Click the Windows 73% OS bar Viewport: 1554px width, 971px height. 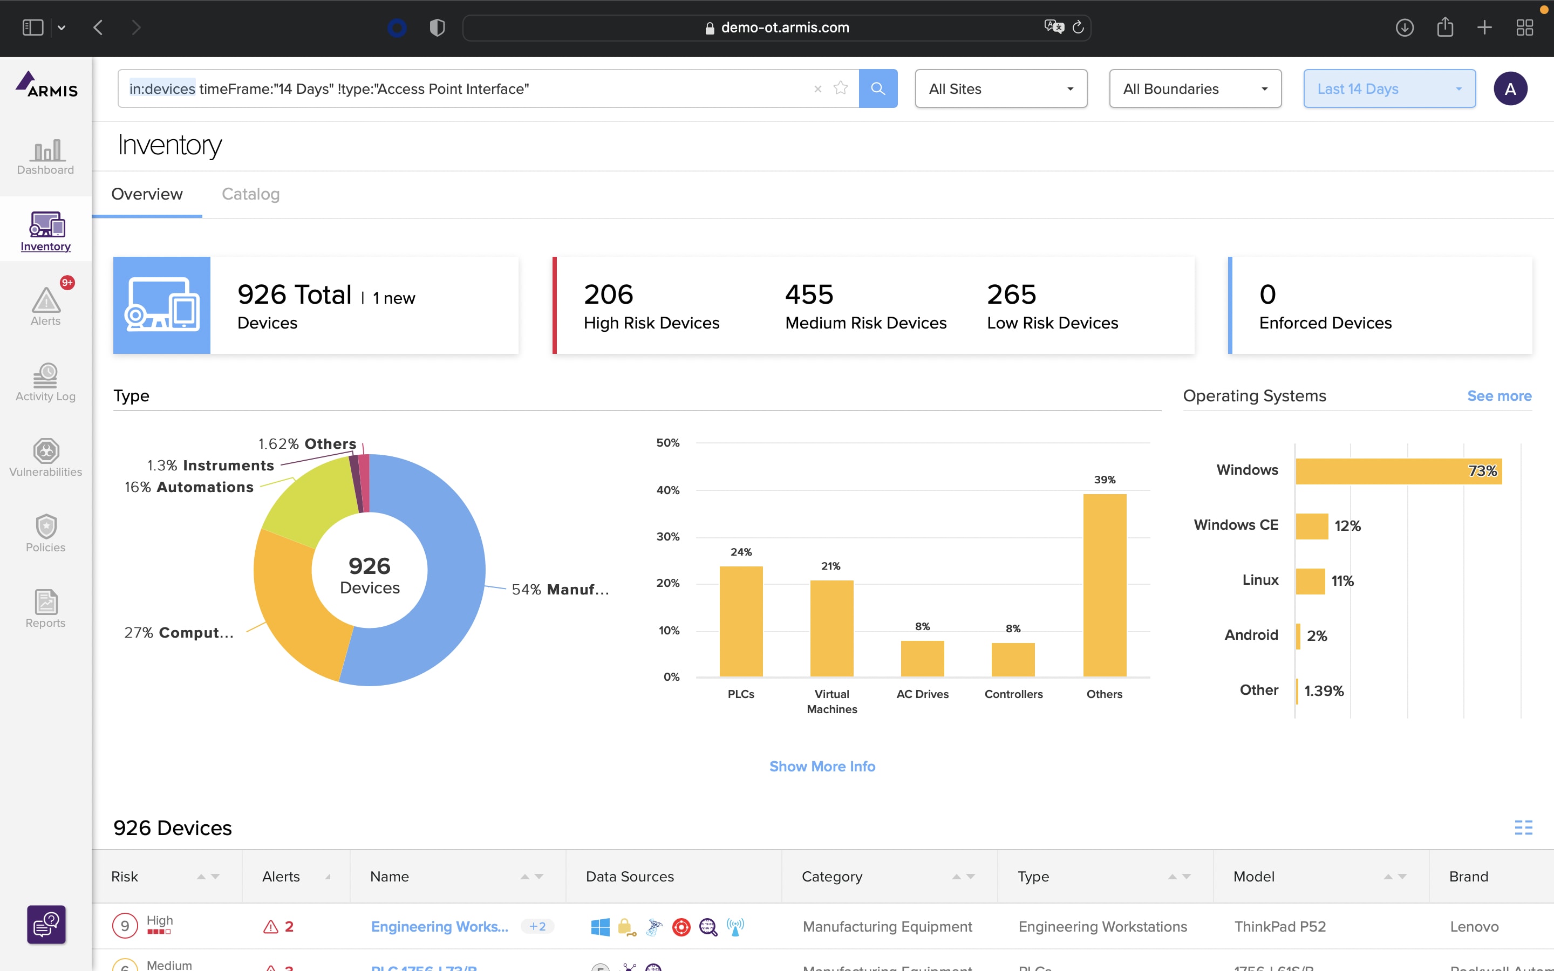(x=1398, y=471)
